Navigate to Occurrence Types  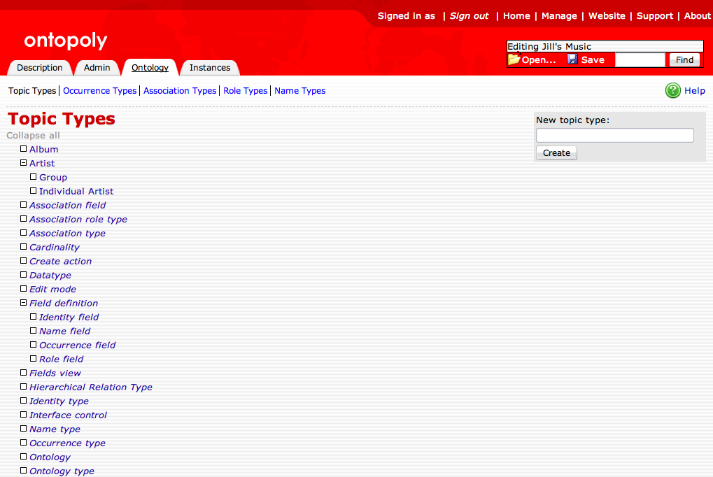(99, 90)
